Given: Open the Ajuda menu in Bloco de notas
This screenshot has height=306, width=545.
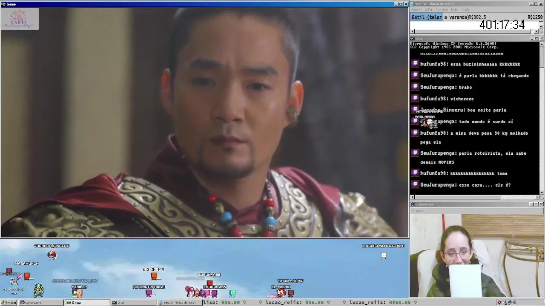Looking at the screenshot, I should [466, 9].
